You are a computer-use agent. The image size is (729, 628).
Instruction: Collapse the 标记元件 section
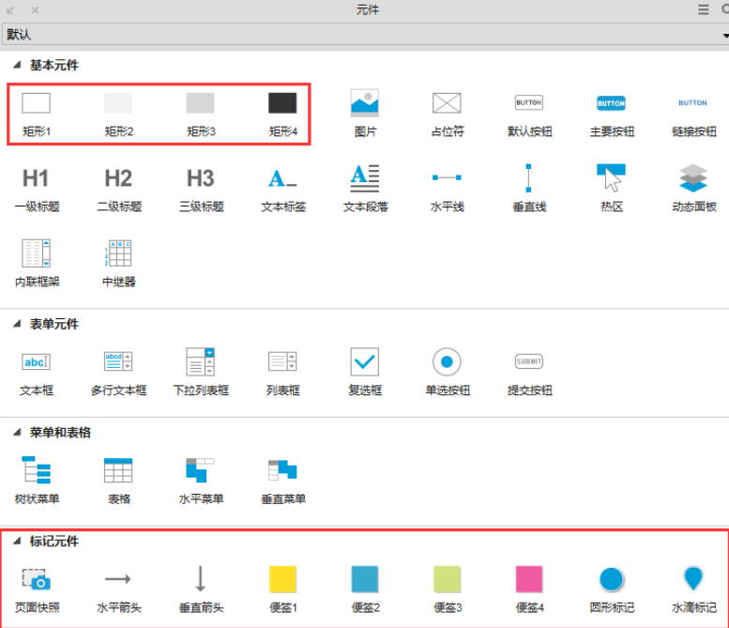tap(17, 541)
